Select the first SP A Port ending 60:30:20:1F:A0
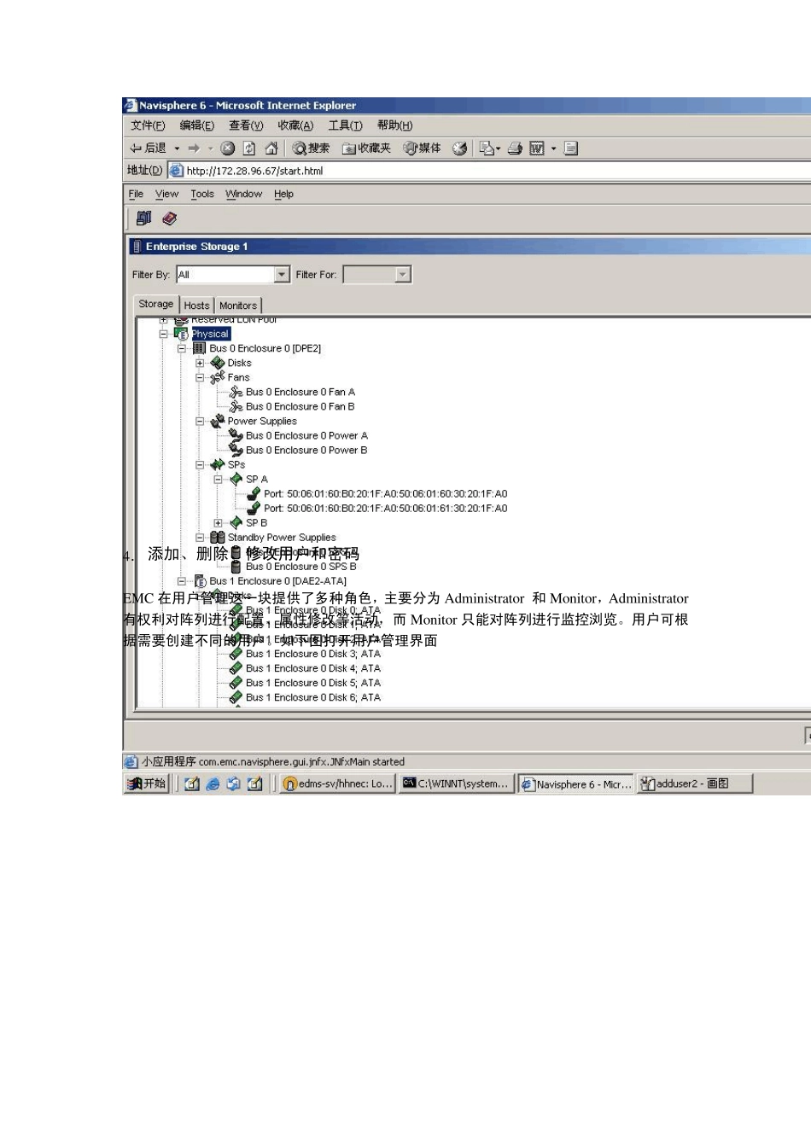Screen dimensions: 811x1147 (385, 494)
